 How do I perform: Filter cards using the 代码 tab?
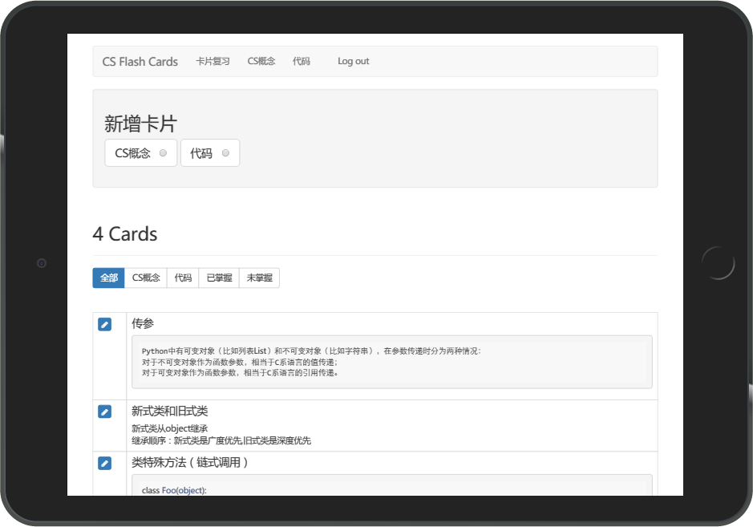182,278
